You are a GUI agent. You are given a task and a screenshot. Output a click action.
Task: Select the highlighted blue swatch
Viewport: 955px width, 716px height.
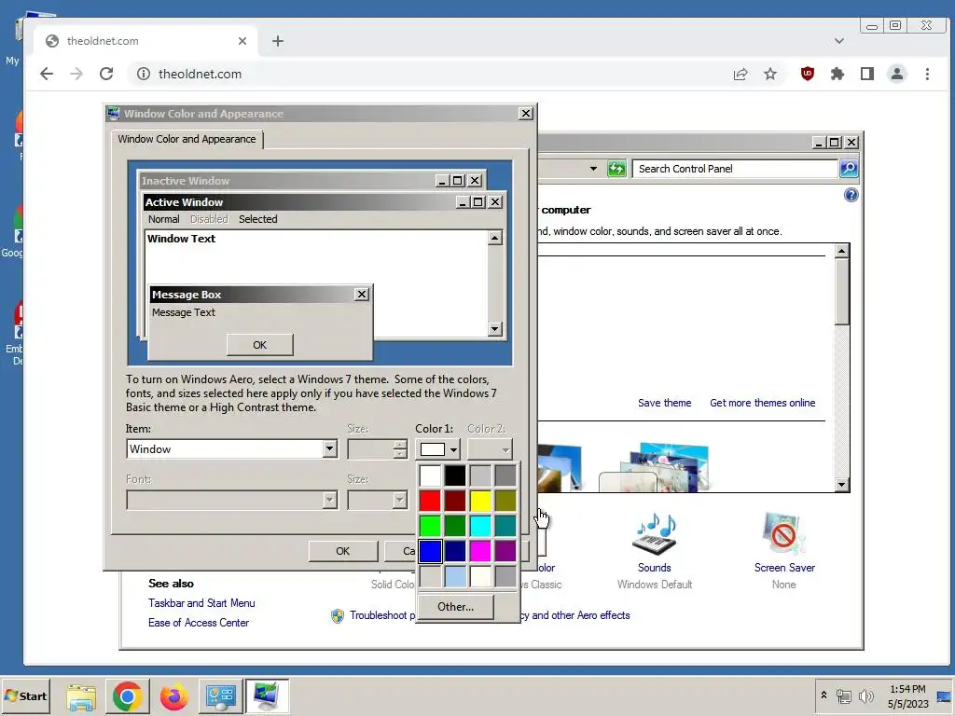click(430, 551)
